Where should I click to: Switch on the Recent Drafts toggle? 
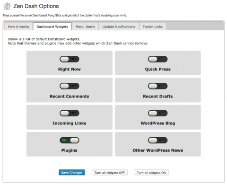(157, 86)
